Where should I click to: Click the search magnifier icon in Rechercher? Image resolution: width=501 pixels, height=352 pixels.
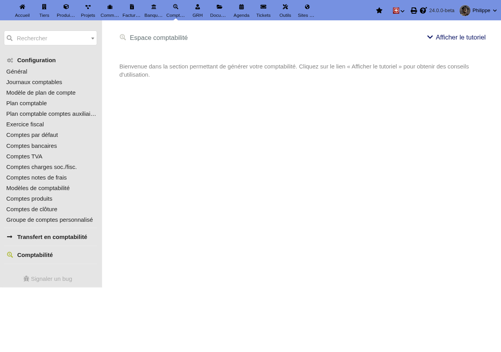point(10,38)
